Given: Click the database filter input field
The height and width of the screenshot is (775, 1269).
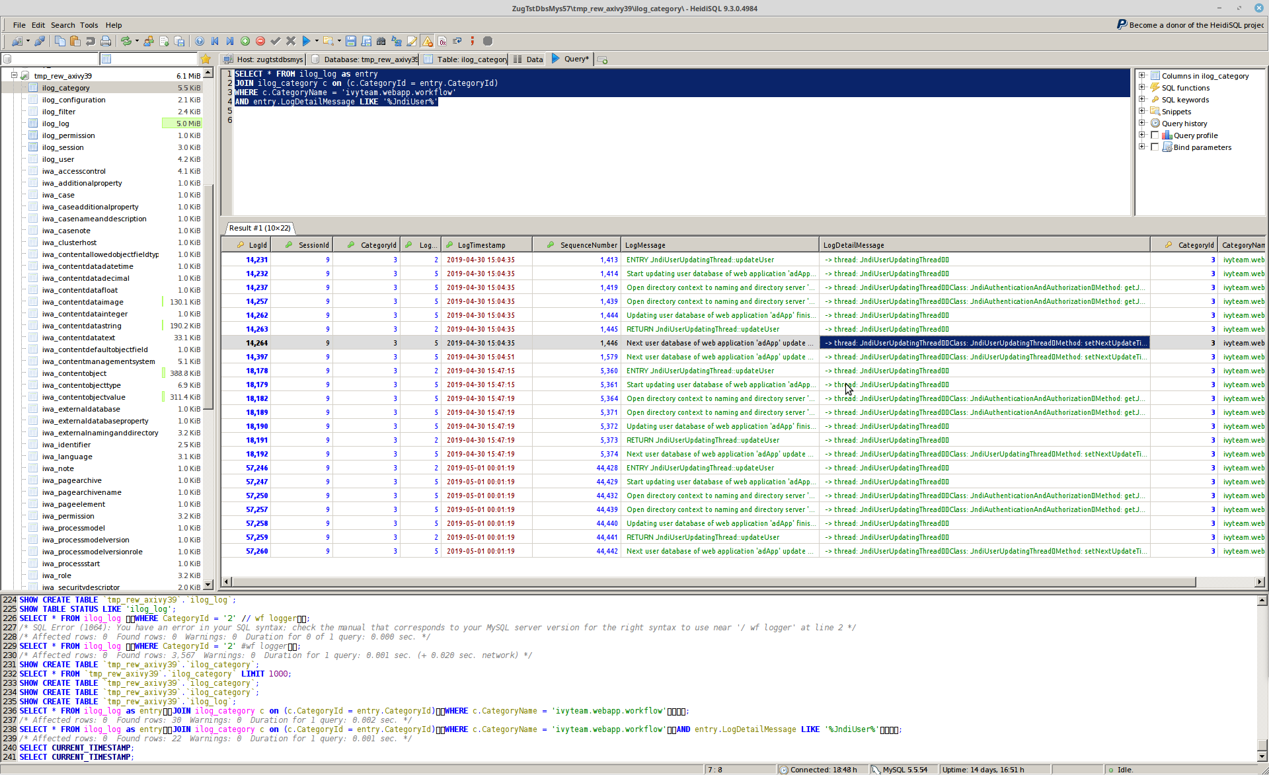Looking at the screenshot, I should [50, 59].
